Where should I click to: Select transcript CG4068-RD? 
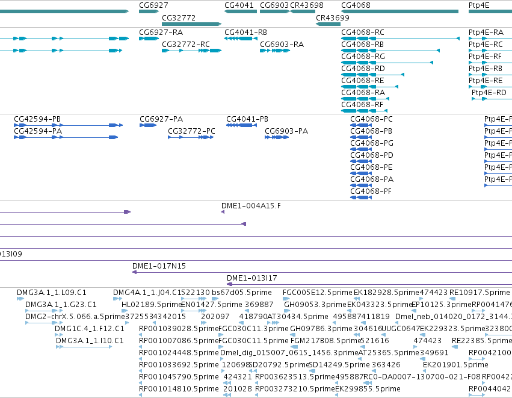tap(363, 69)
